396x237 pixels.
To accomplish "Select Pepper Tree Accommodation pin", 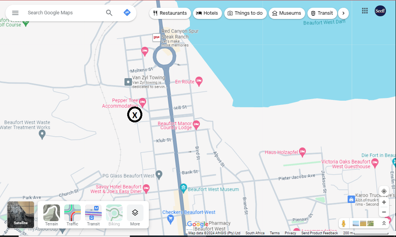I will (142, 103).
